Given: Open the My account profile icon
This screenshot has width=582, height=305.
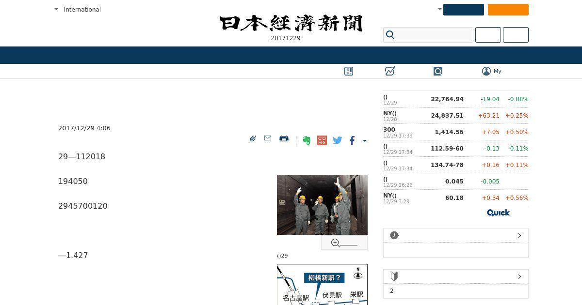Looking at the screenshot, I should (486, 71).
